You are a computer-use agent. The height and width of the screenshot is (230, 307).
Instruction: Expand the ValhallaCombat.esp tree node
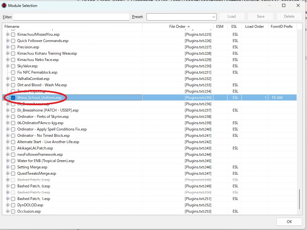(8, 79)
